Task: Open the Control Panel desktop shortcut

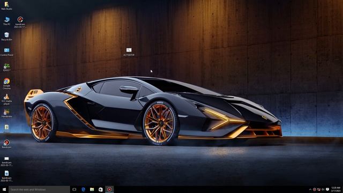Action: (x=7, y=52)
